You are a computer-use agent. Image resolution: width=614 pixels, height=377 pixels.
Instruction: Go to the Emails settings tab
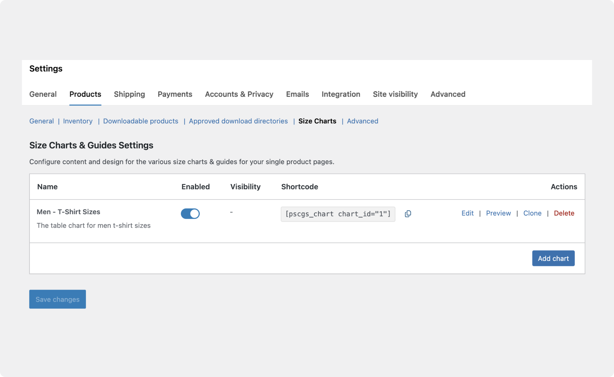pyautogui.click(x=297, y=94)
